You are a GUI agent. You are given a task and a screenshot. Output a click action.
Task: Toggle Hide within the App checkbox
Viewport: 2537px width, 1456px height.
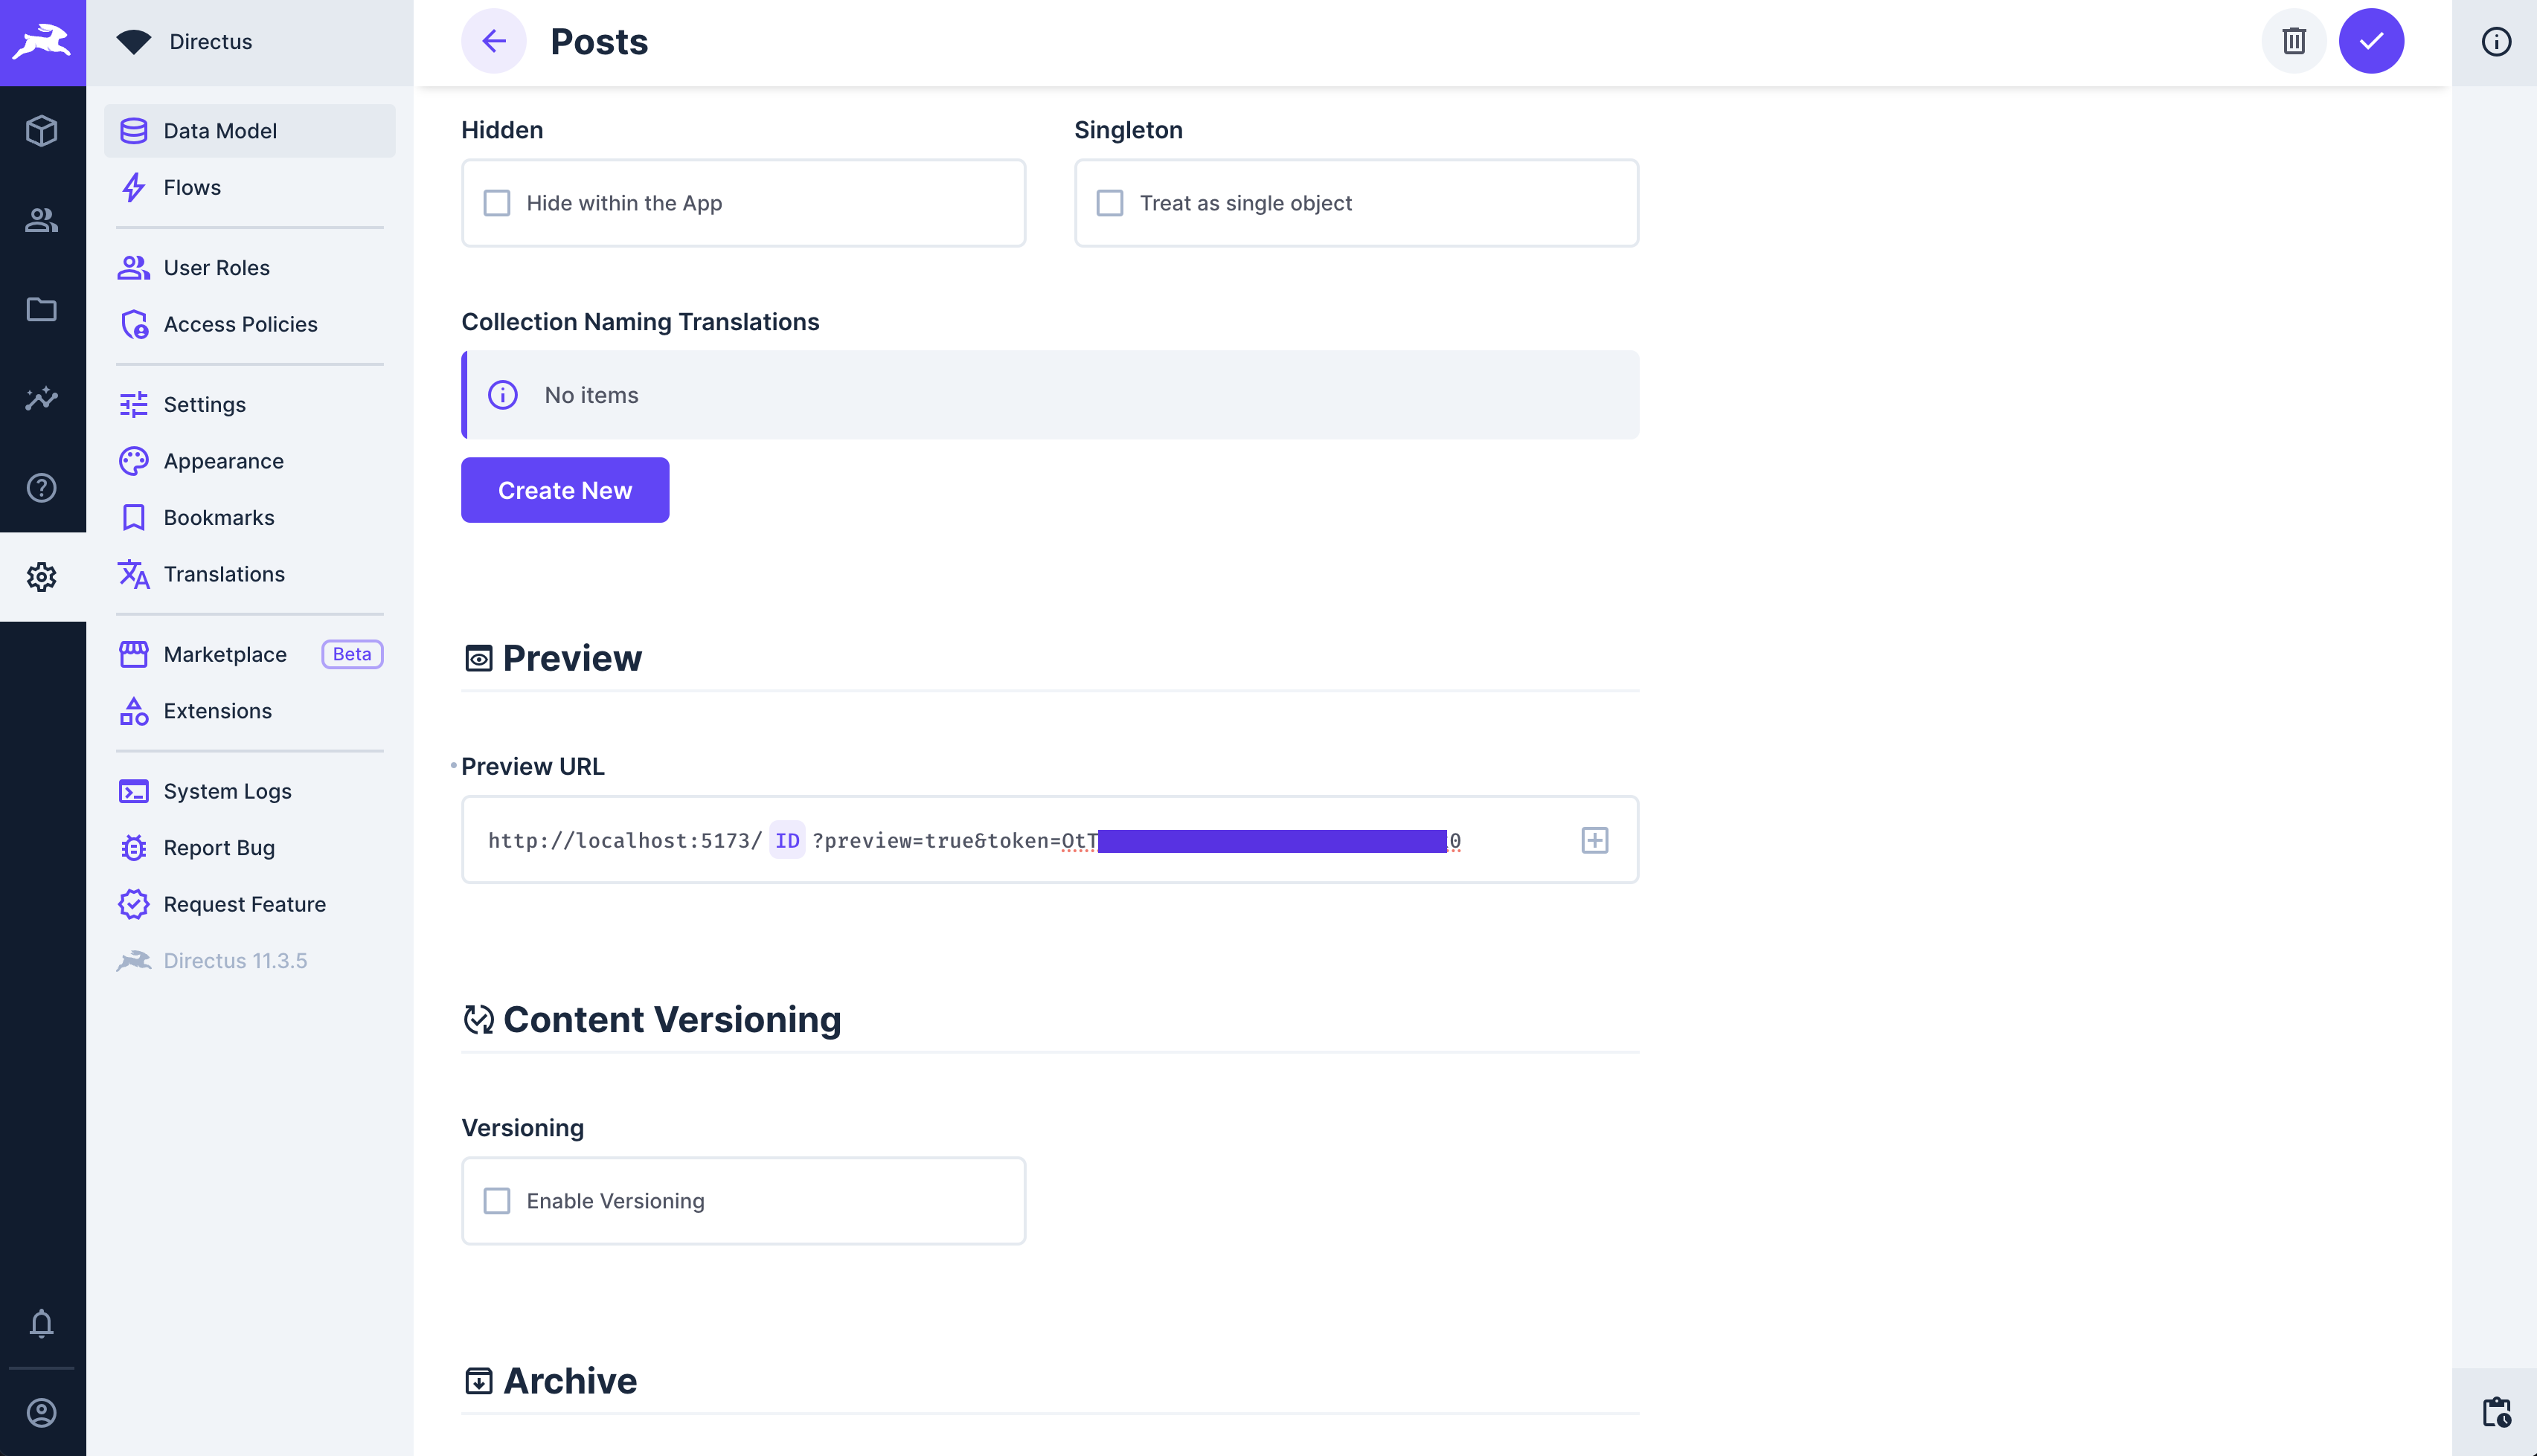496,204
